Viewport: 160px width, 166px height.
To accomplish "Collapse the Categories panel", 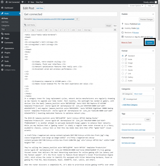I will [153, 89].
